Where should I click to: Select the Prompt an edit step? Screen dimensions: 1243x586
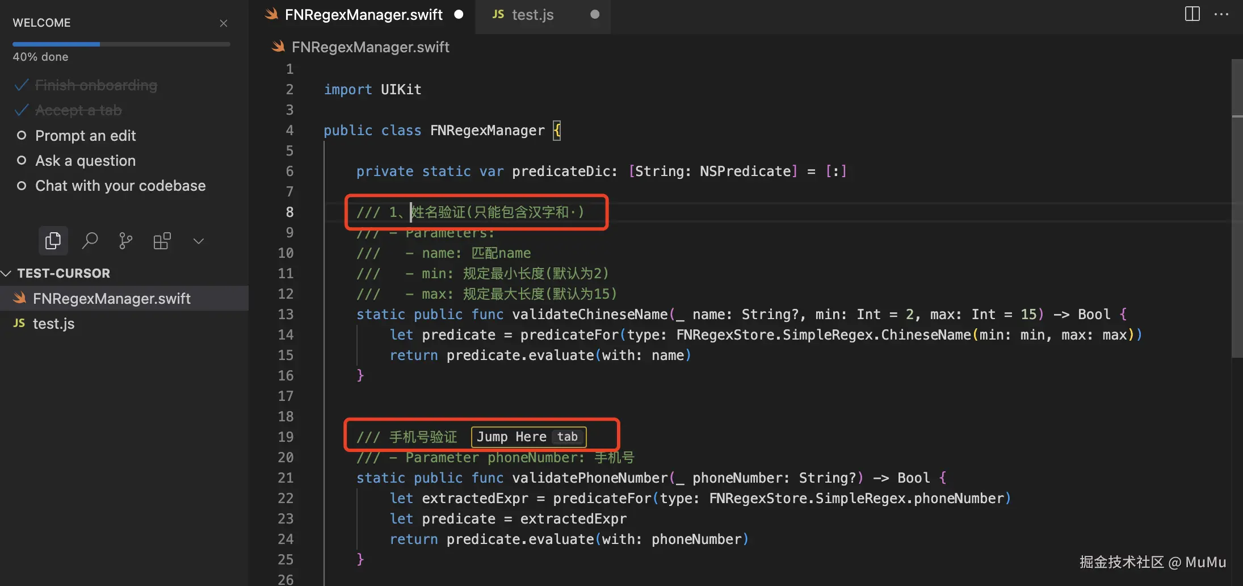coord(85,136)
